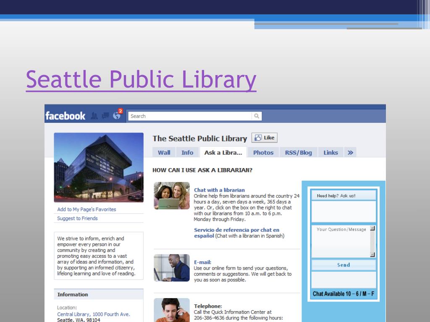Click Chat Available 10 – 6 / M – F text

coord(343,294)
